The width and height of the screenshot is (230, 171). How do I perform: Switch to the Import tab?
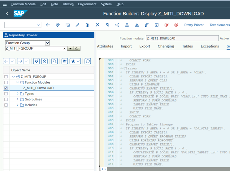[x=126, y=46]
